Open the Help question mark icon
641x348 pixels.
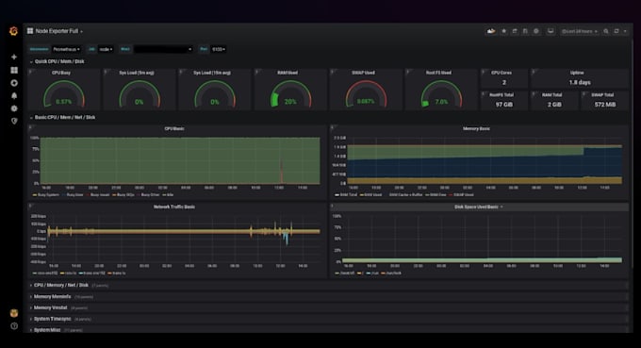pos(14,326)
